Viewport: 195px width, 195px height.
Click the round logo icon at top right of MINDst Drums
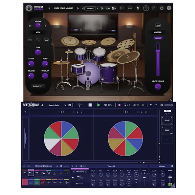(x=169, y=8)
